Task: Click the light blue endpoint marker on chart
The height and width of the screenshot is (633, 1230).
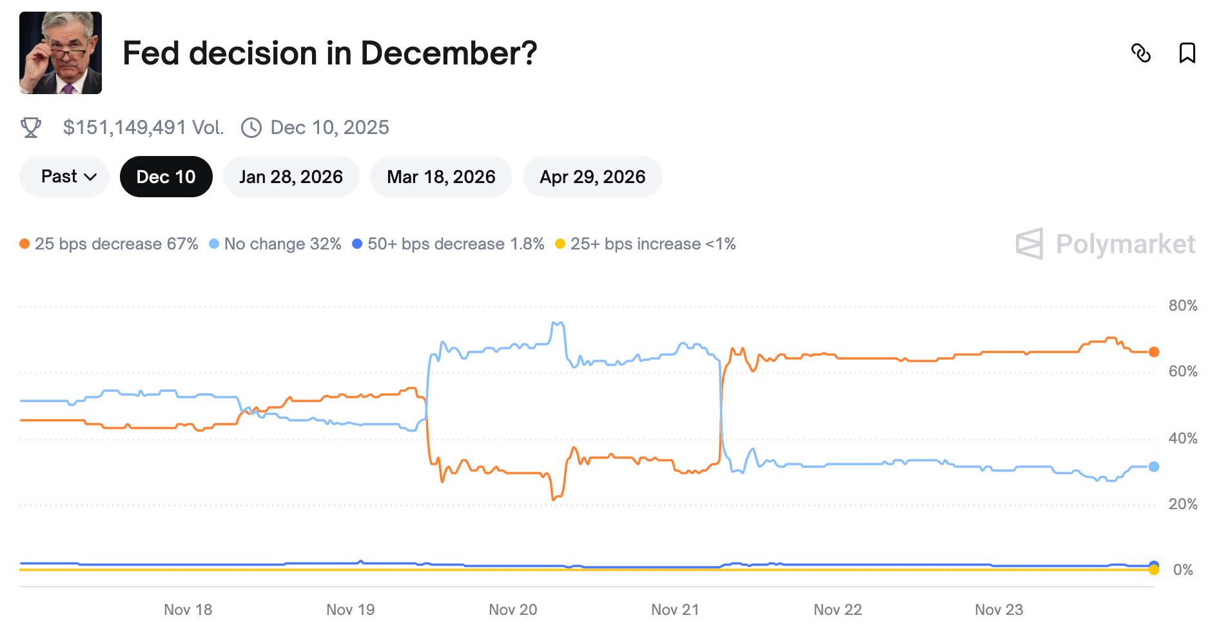Action: coord(1154,467)
